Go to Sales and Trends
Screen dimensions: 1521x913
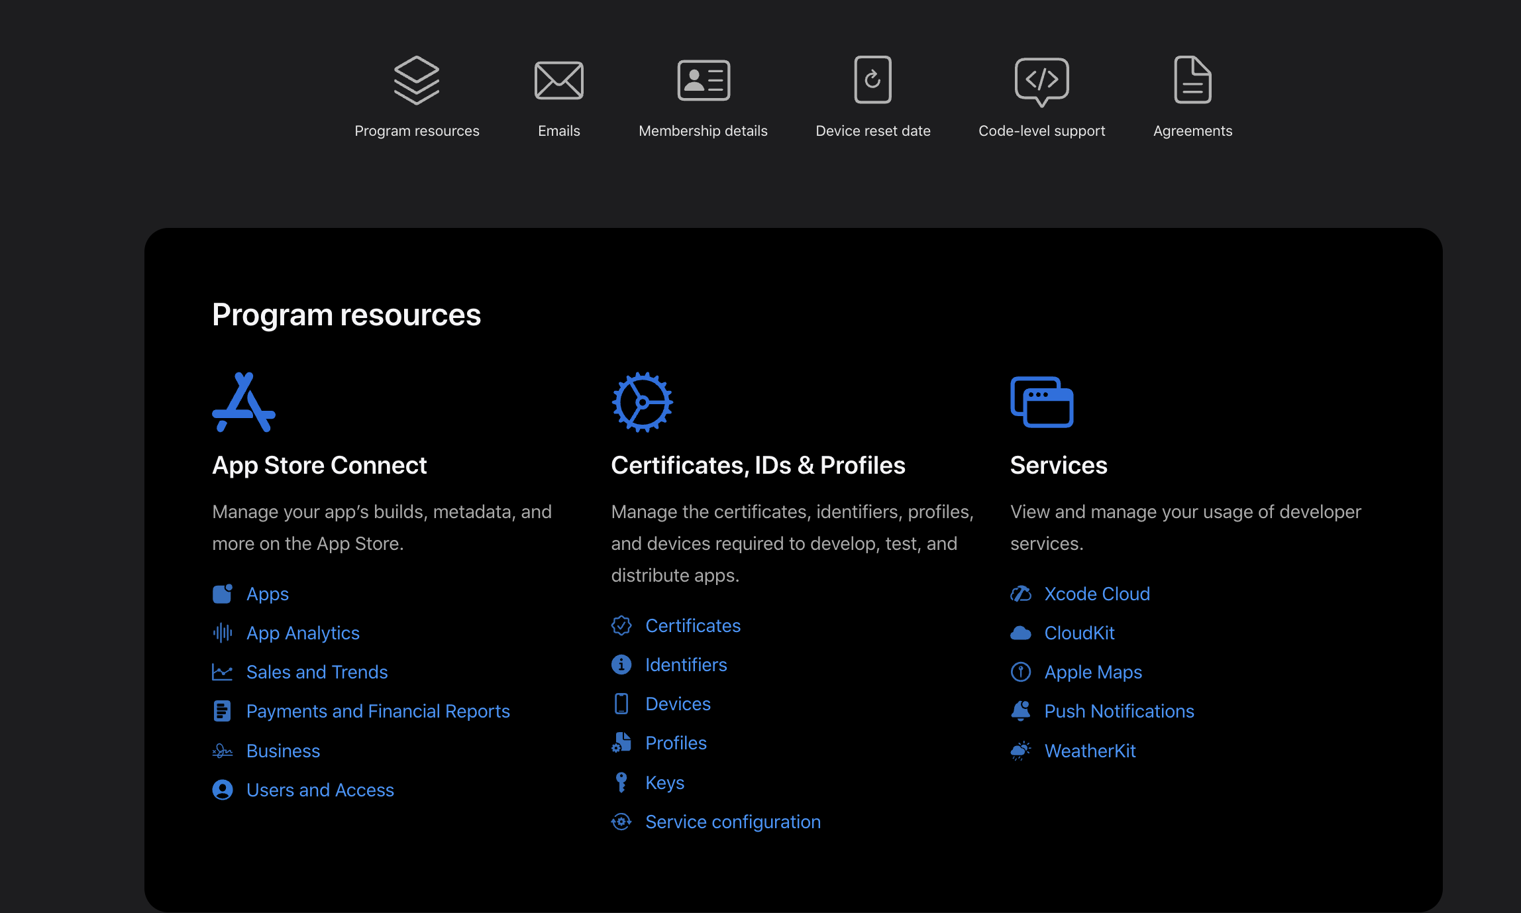tap(317, 672)
